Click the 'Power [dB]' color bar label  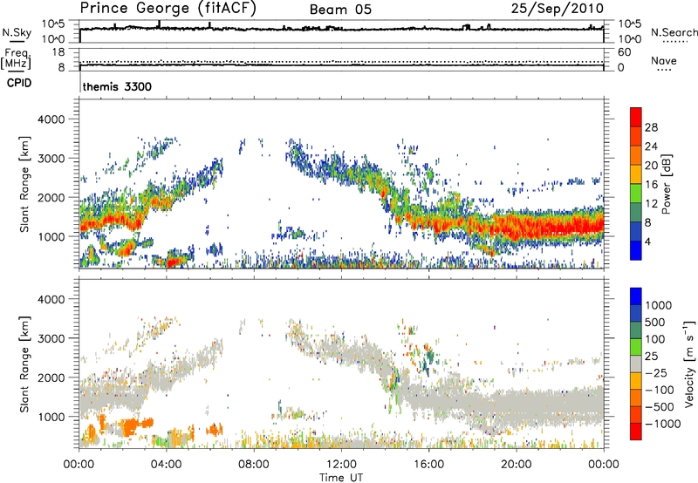[x=667, y=184]
